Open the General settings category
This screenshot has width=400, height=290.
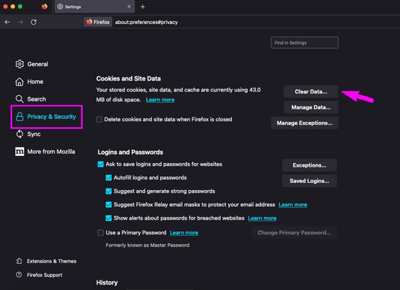point(32,64)
